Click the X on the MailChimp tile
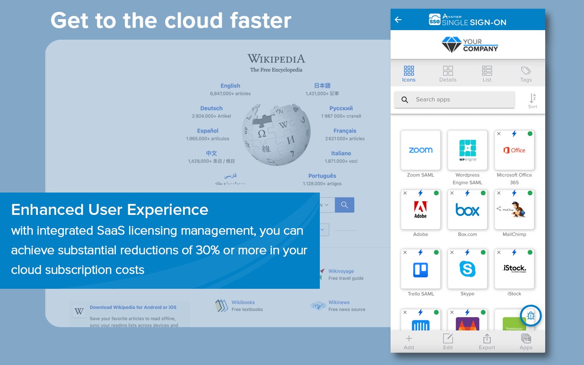The image size is (584, 365). click(x=499, y=193)
